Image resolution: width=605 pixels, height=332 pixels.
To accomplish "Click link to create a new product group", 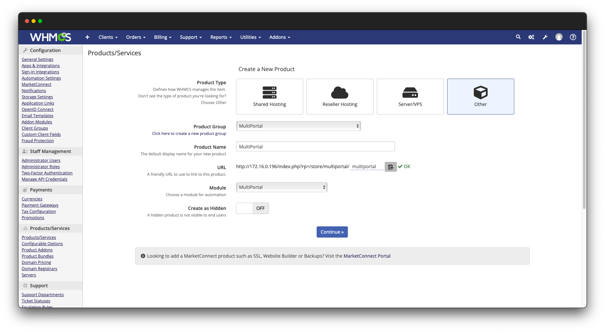I will (x=189, y=134).
